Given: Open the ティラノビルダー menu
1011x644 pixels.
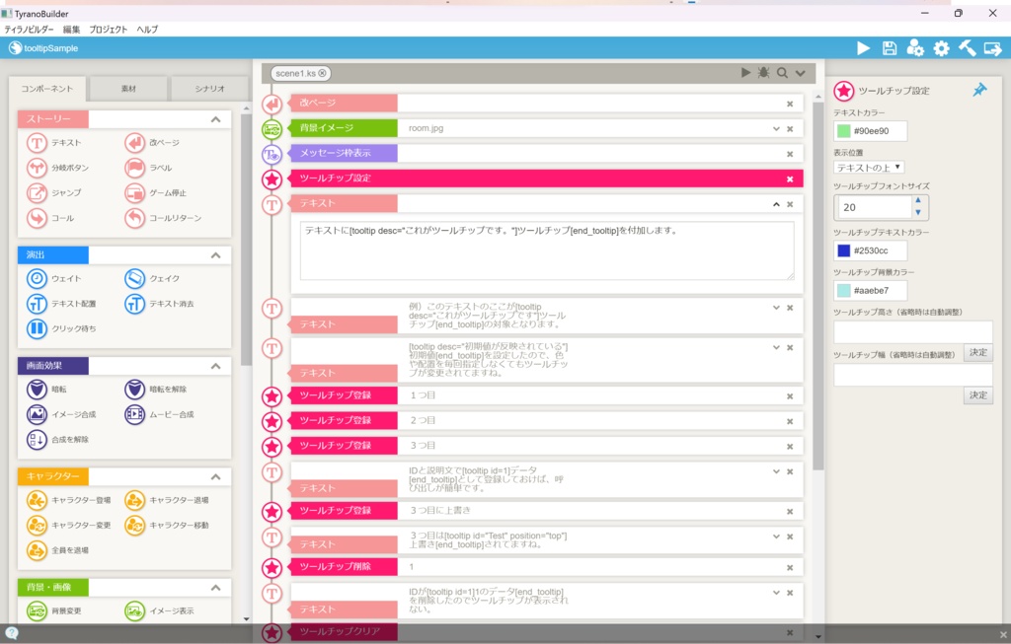Looking at the screenshot, I should [x=29, y=29].
